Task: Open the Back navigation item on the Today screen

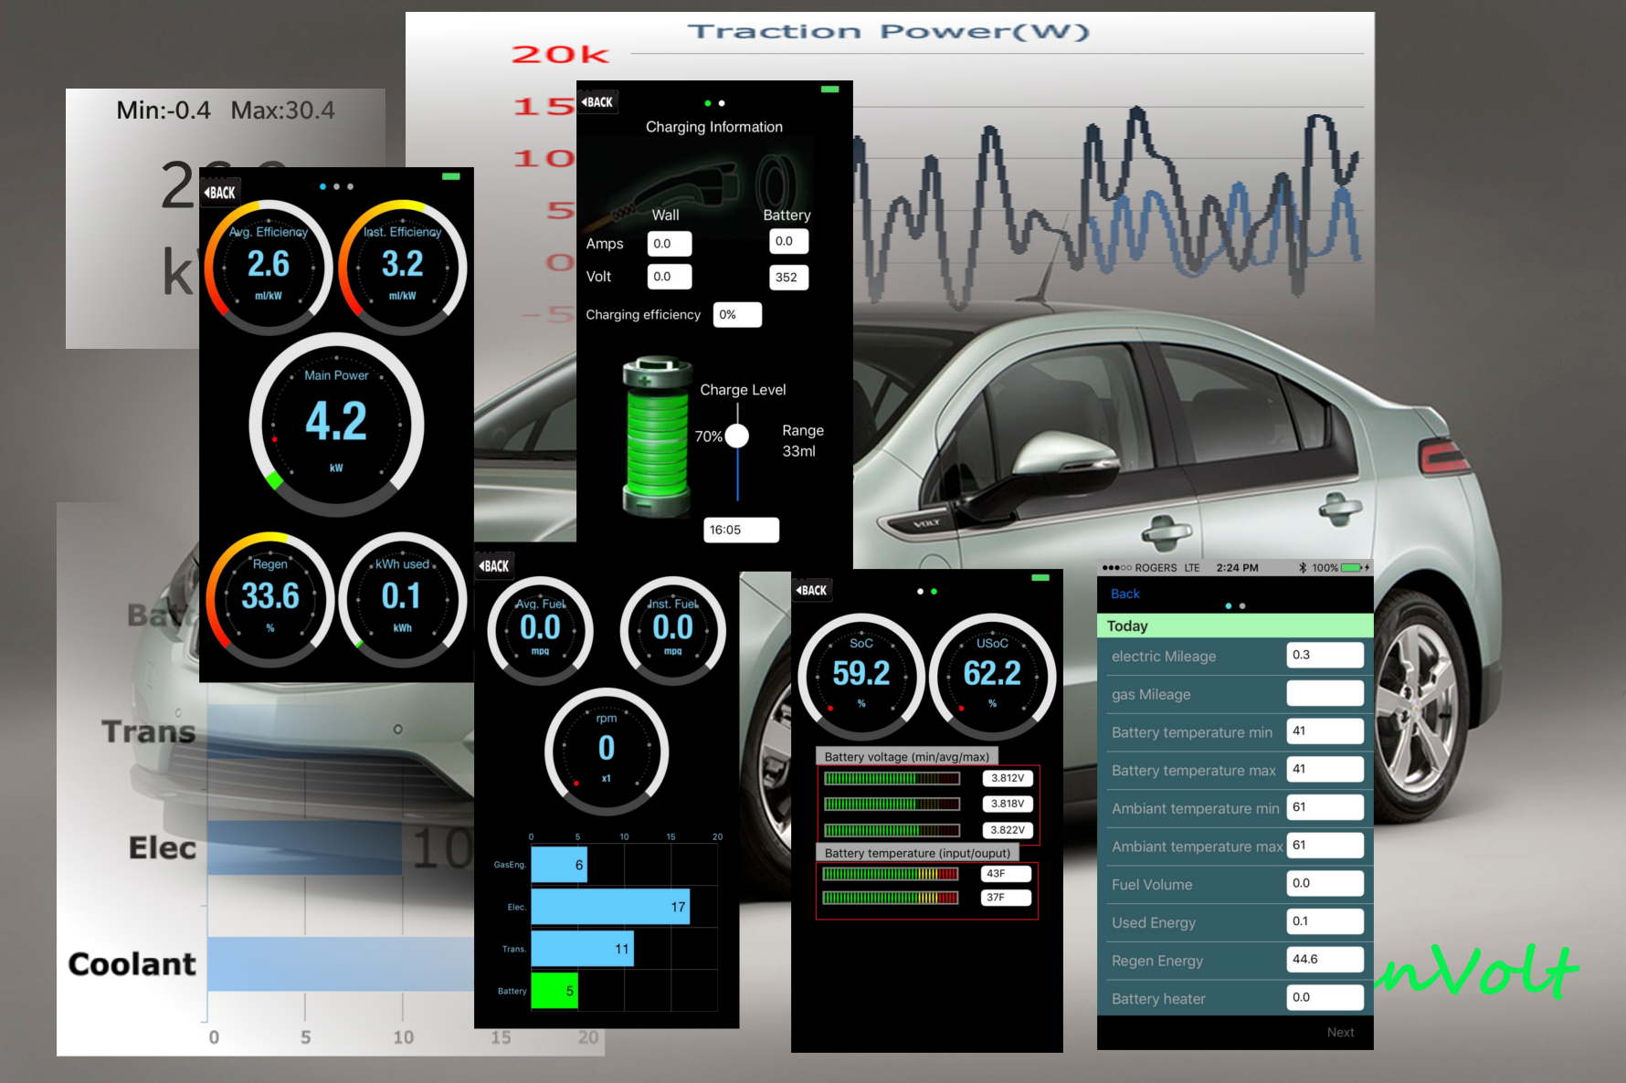Action: click(1124, 594)
